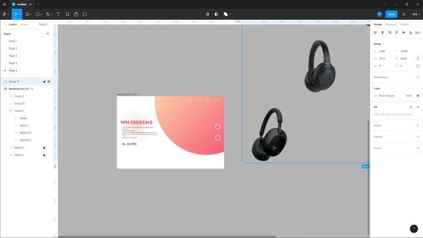Close the Untitled file tab
This screenshot has width=423, height=238.
tap(30, 5)
